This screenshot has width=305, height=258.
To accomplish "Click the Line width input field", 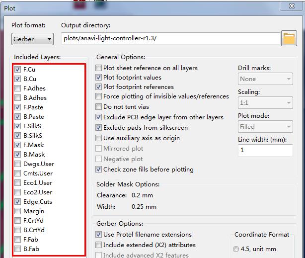I will click(x=265, y=150).
